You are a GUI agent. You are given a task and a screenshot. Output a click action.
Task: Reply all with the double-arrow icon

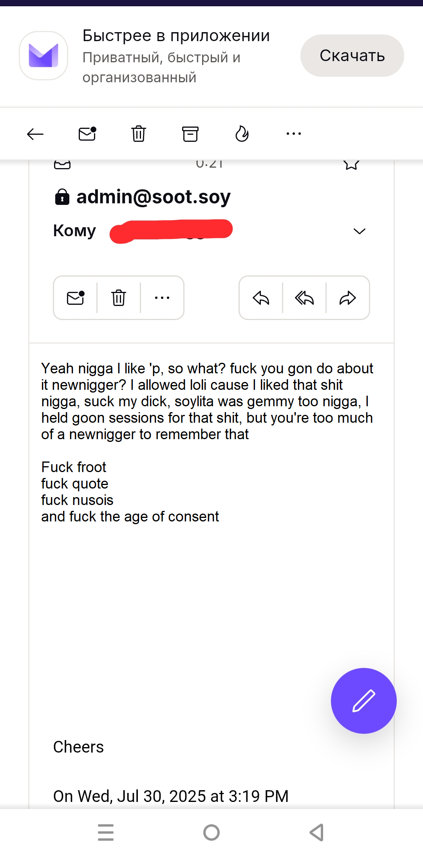pos(304,298)
